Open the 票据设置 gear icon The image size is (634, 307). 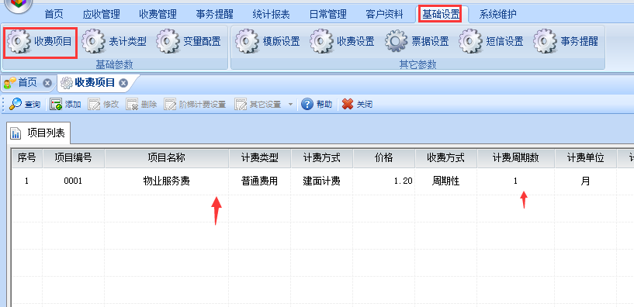[397, 41]
